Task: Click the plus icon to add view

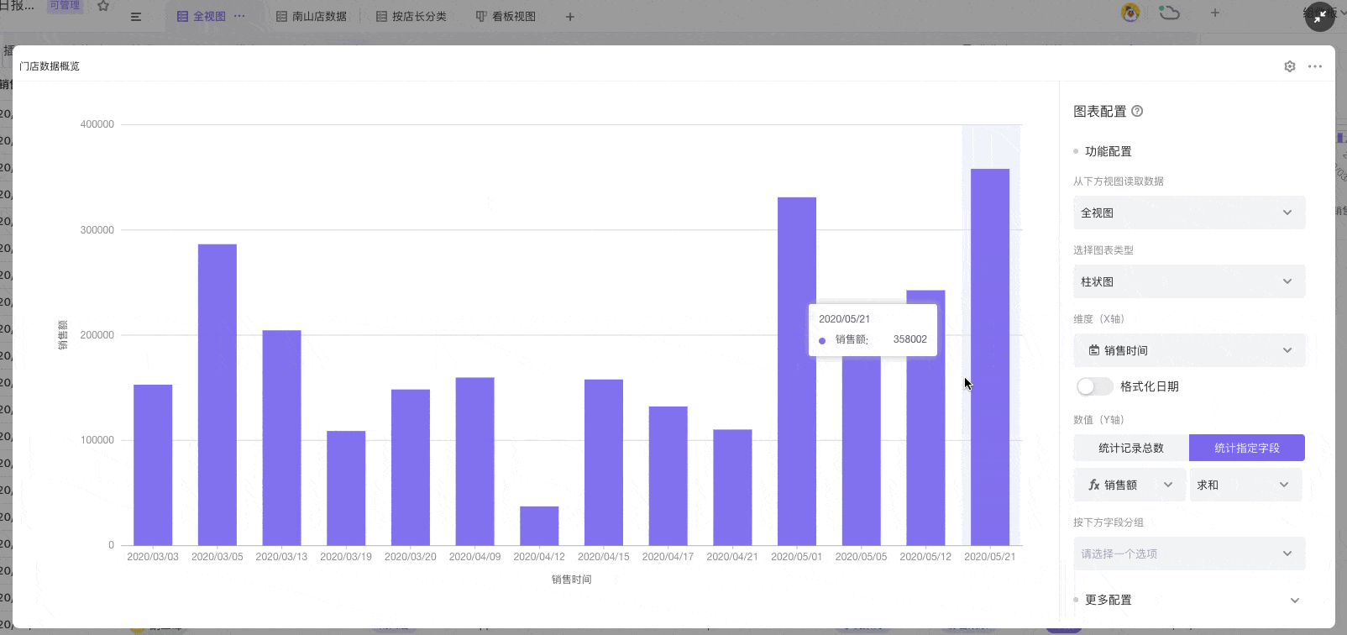Action: click(569, 17)
